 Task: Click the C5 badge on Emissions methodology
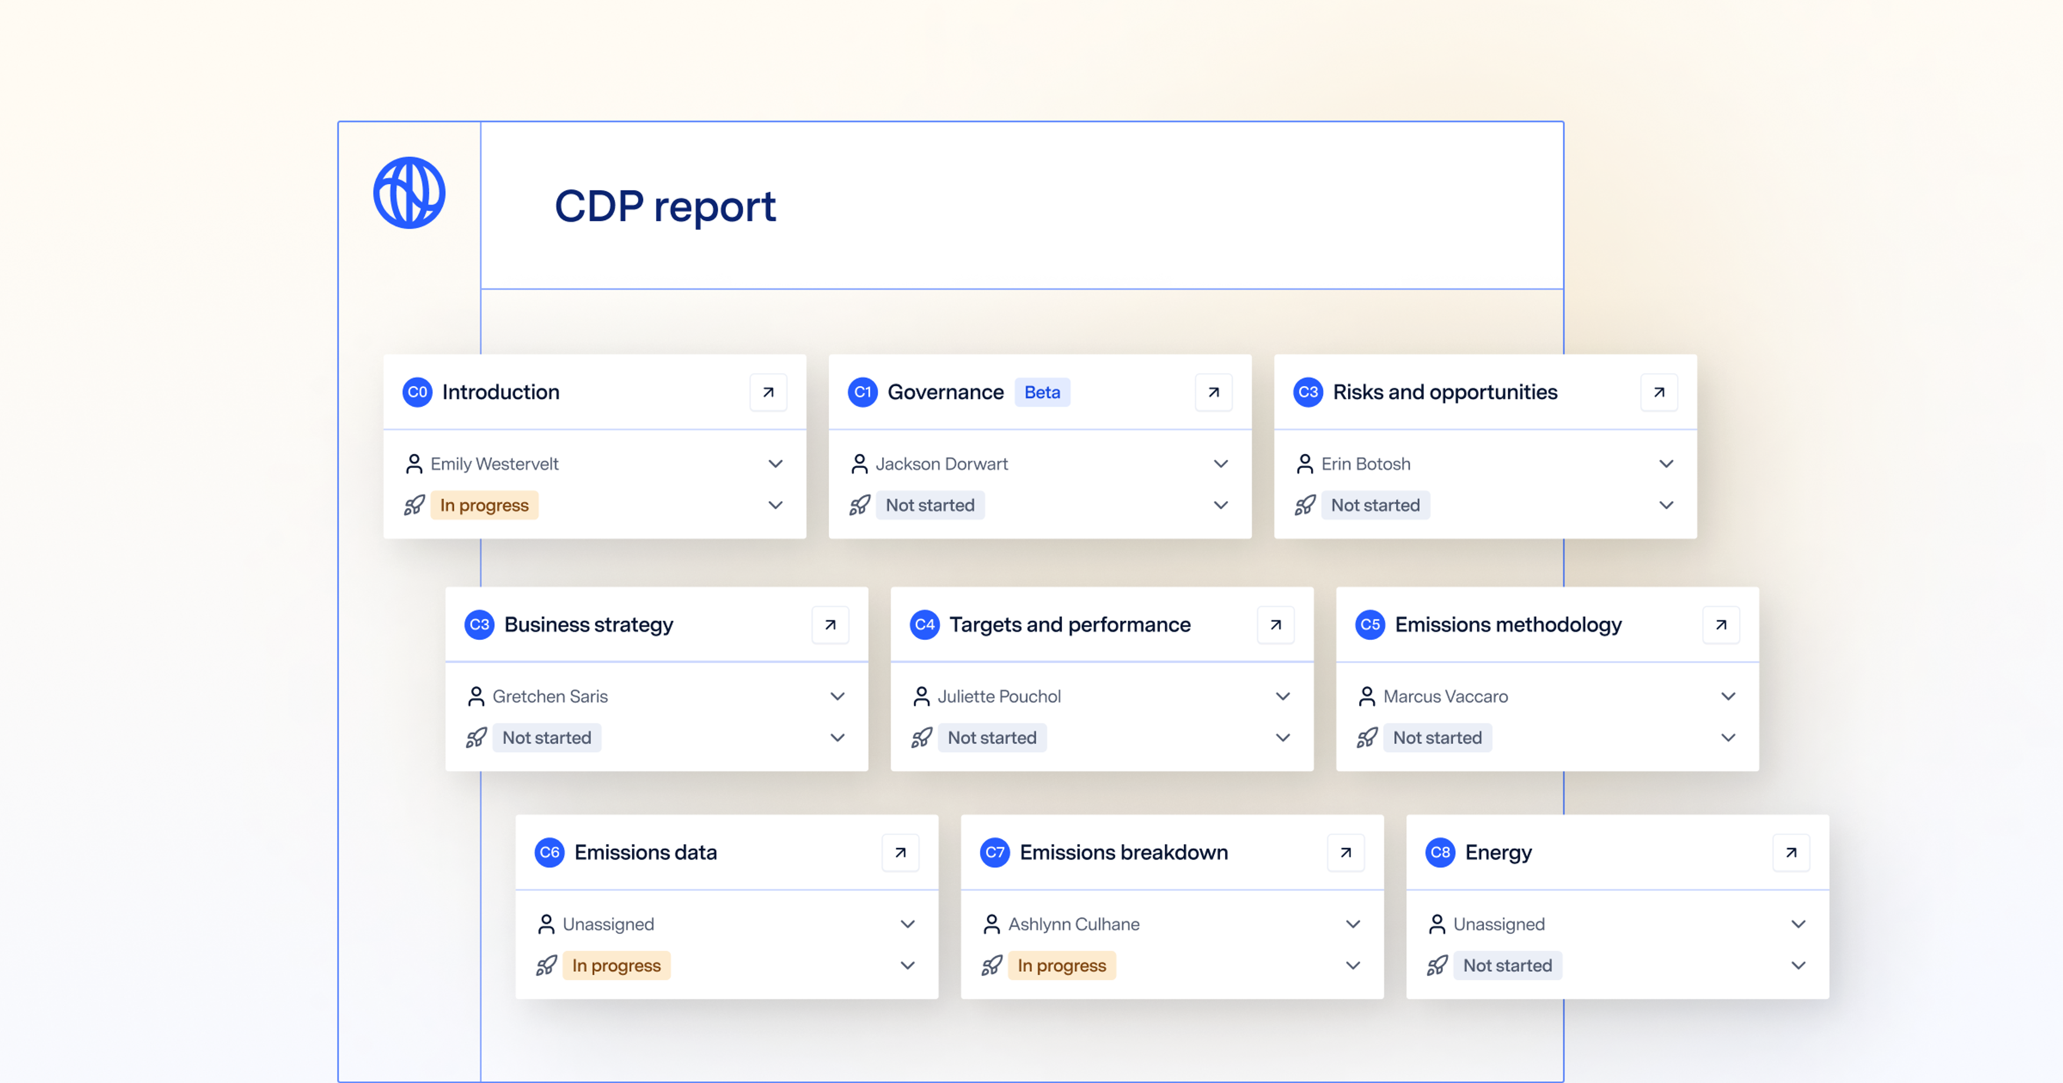point(1370,625)
